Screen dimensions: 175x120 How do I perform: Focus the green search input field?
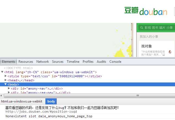coord(157,28)
